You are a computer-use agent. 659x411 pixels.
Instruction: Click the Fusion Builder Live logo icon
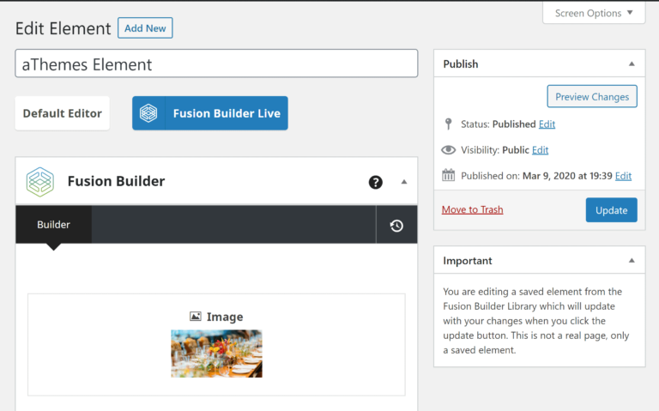pyautogui.click(x=148, y=113)
